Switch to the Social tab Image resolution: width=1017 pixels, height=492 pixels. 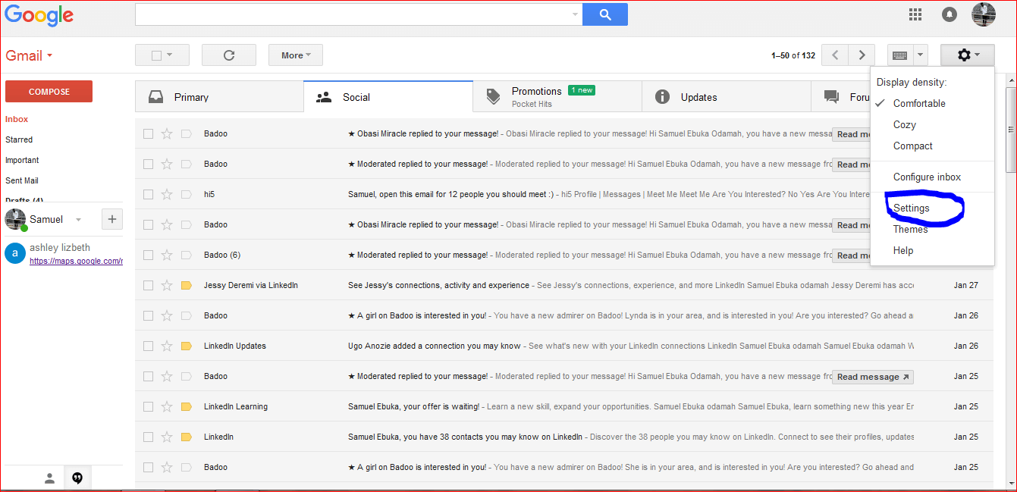(x=388, y=97)
